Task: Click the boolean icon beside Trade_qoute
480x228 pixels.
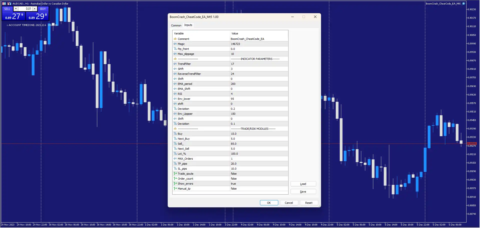Action: click(x=175, y=174)
